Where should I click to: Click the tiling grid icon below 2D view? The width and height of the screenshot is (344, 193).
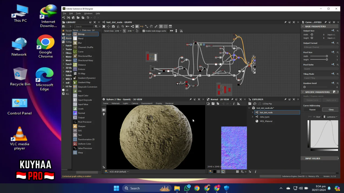coord(237,172)
